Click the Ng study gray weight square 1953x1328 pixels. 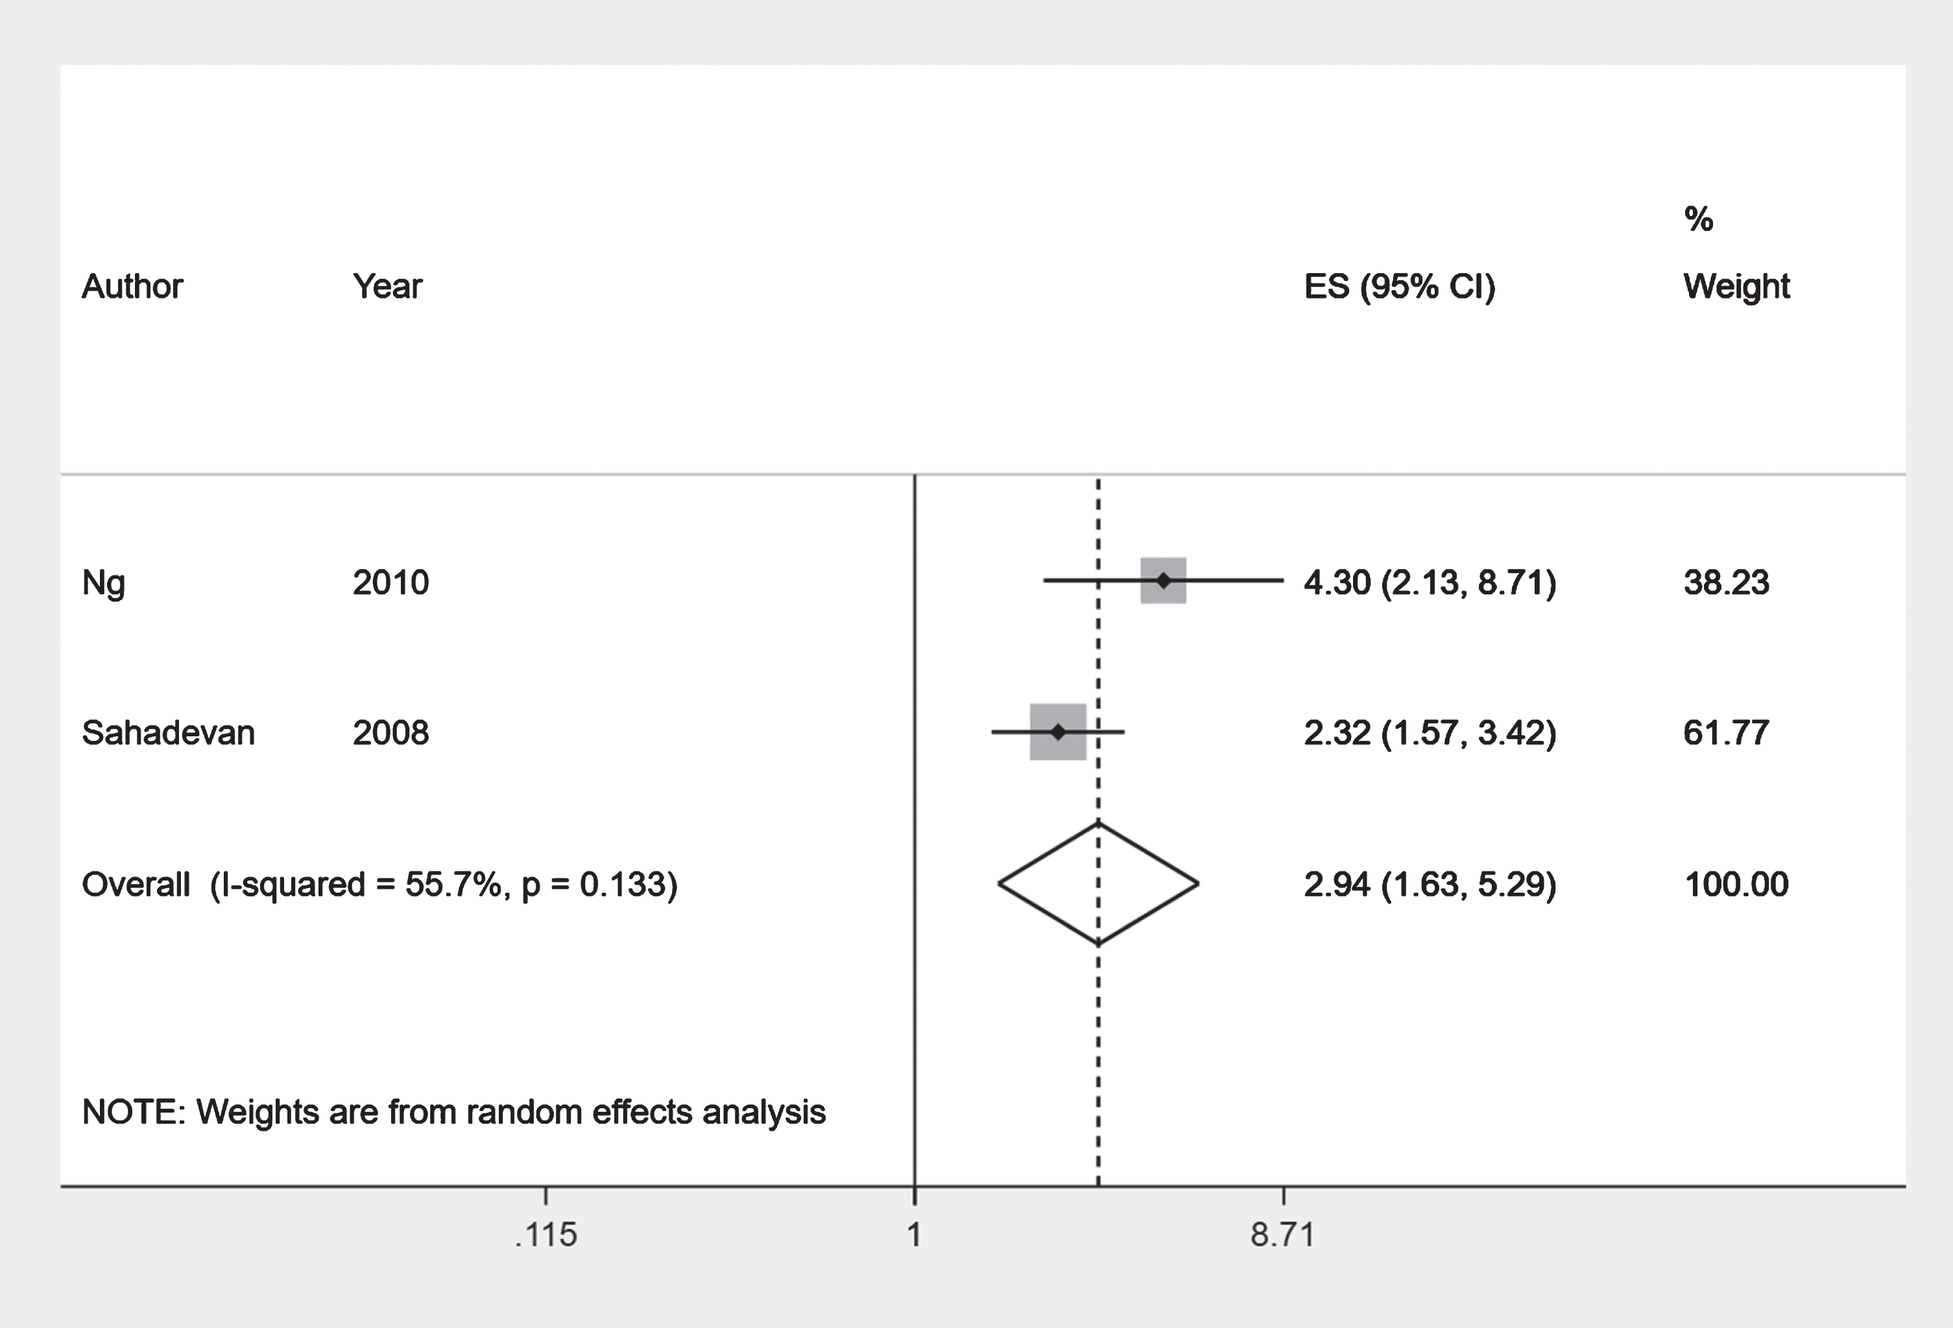[1163, 580]
